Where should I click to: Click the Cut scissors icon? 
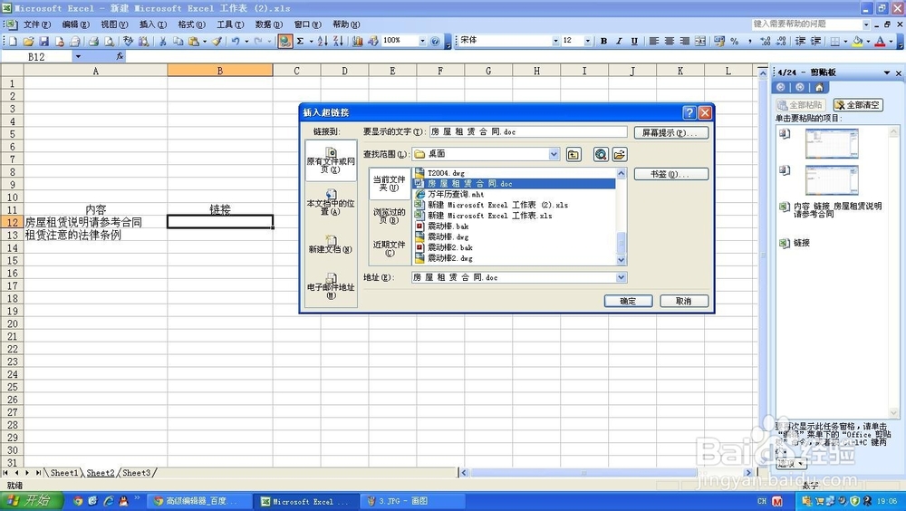[163, 41]
